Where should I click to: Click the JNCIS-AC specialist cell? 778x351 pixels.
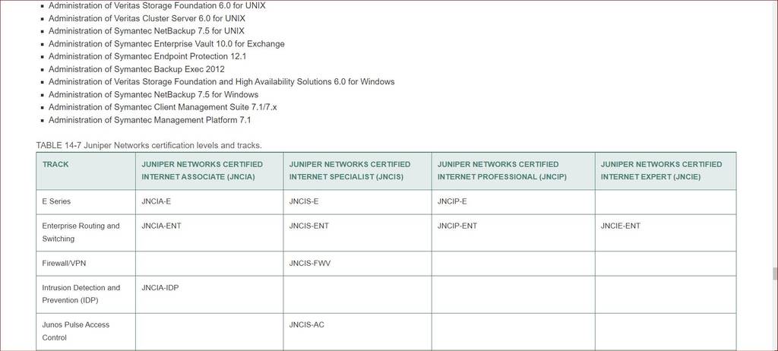tap(357, 332)
